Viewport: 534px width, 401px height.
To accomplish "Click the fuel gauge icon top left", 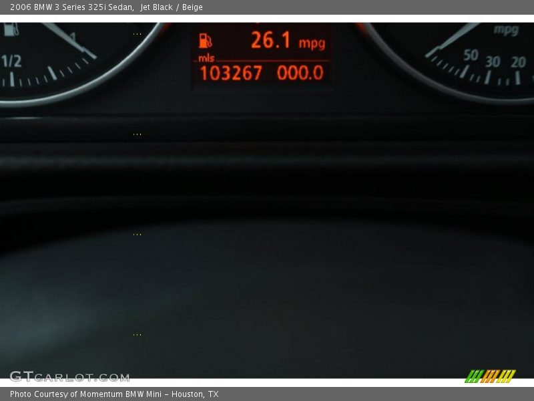I will (x=11, y=29).
